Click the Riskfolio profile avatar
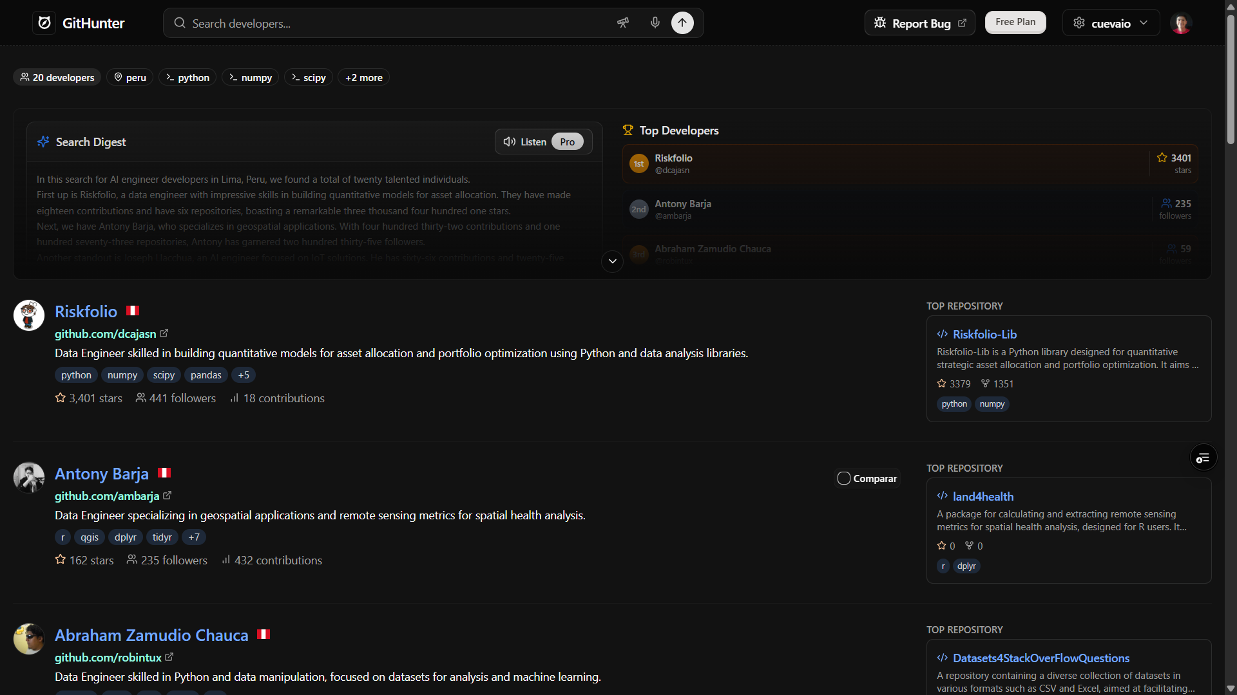Image resolution: width=1237 pixels, height=695 pixels. pos(29,315)
